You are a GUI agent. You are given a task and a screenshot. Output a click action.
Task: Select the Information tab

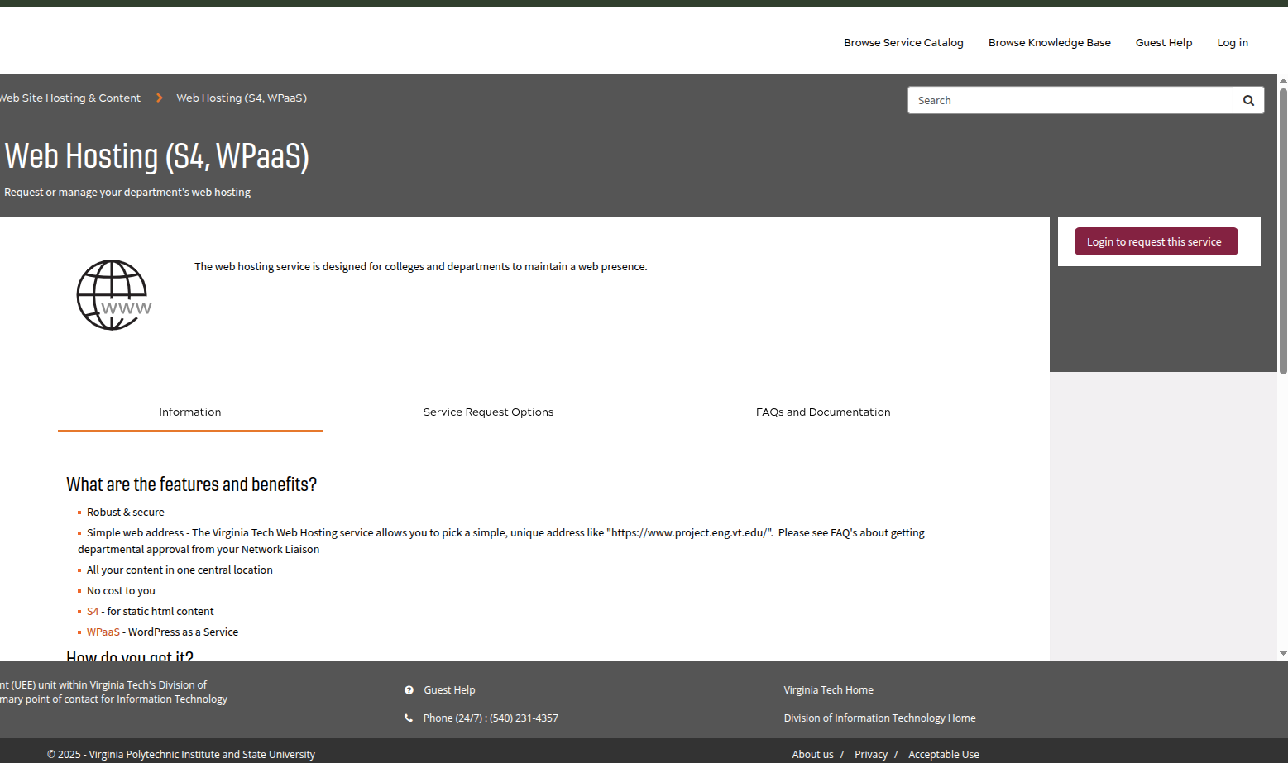pyautogui.click(x=189, y=412)
